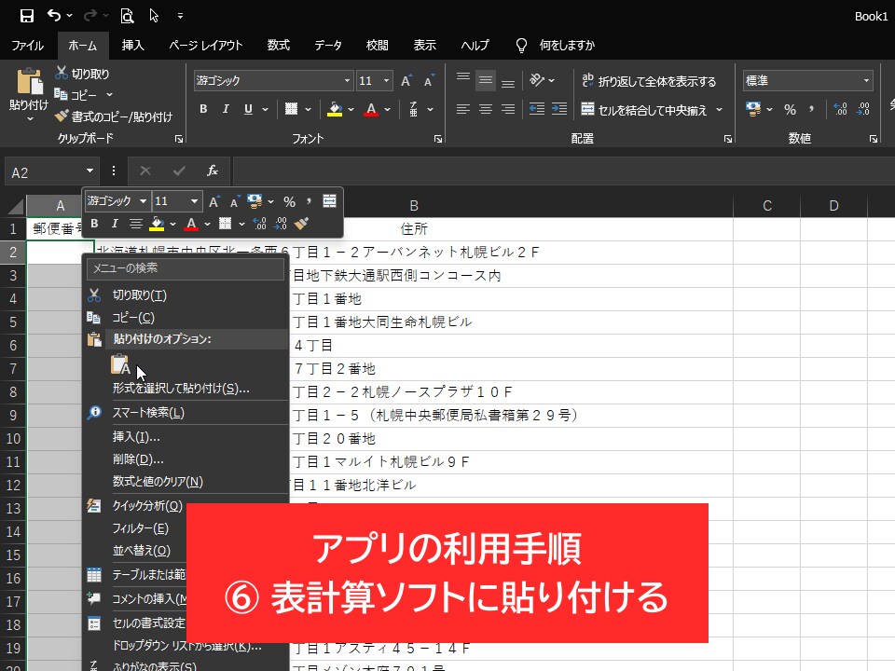
Task: Open the ページレイアウト ribbon tab
Action: tap(205, 45)
